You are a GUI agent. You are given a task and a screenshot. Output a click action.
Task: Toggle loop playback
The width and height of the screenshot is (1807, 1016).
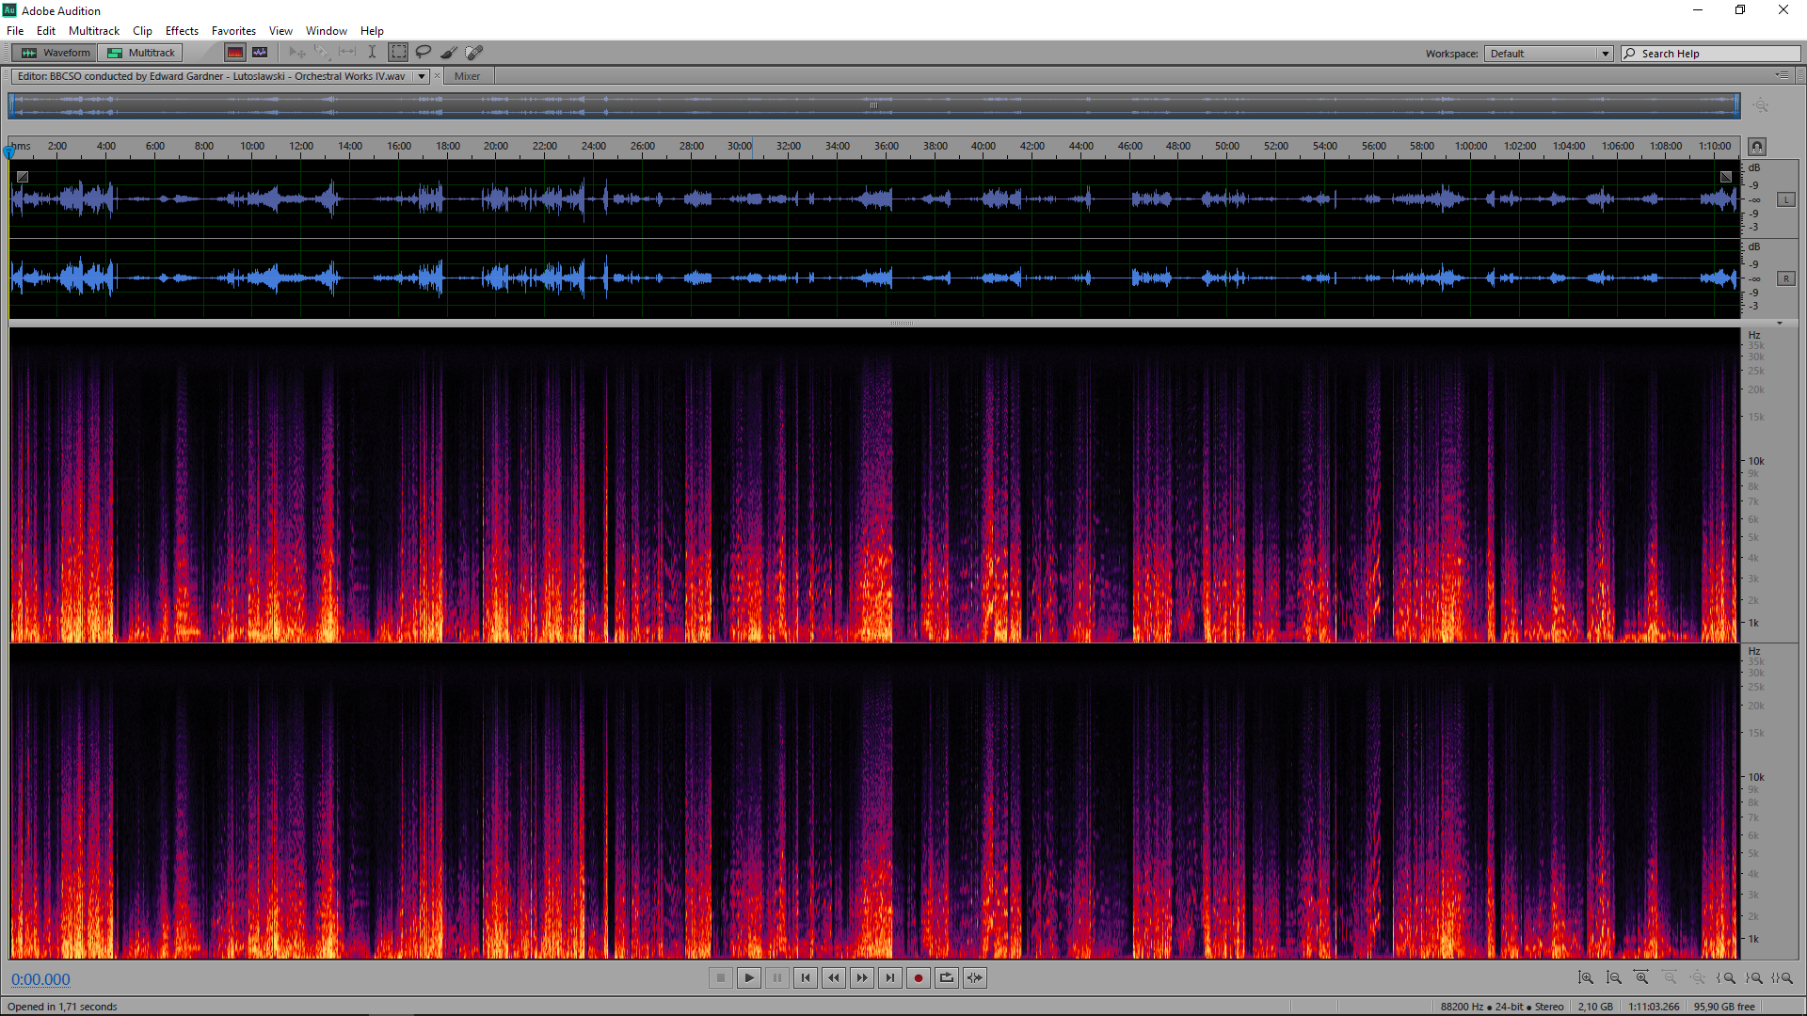click(x=947, y=978)
